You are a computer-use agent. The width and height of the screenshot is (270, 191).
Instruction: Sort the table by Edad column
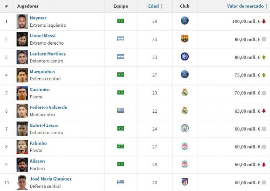(155, 6)
